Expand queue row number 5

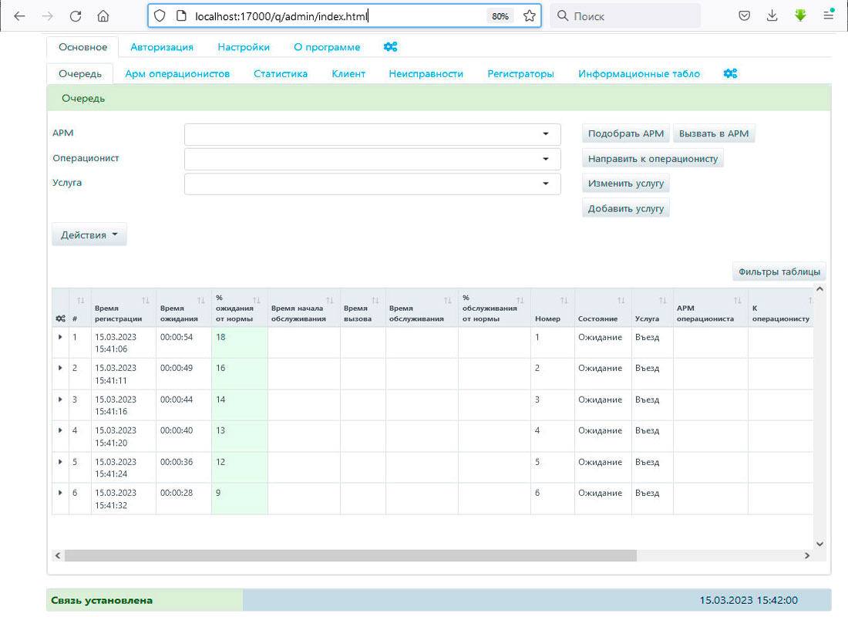[60, 462]
